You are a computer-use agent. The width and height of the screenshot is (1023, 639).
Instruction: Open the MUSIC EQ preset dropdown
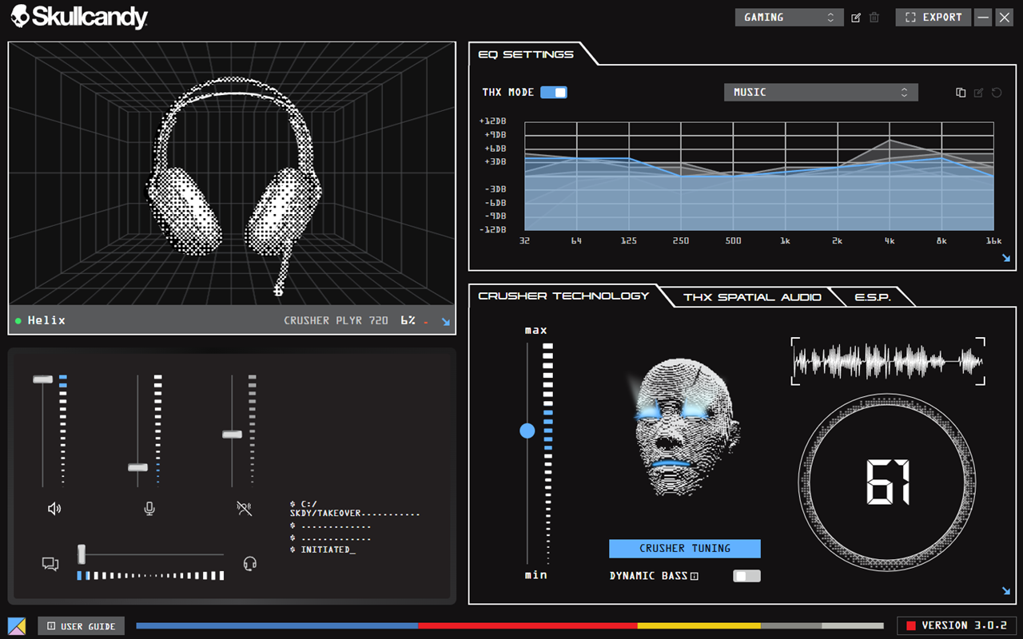(820, 93)
